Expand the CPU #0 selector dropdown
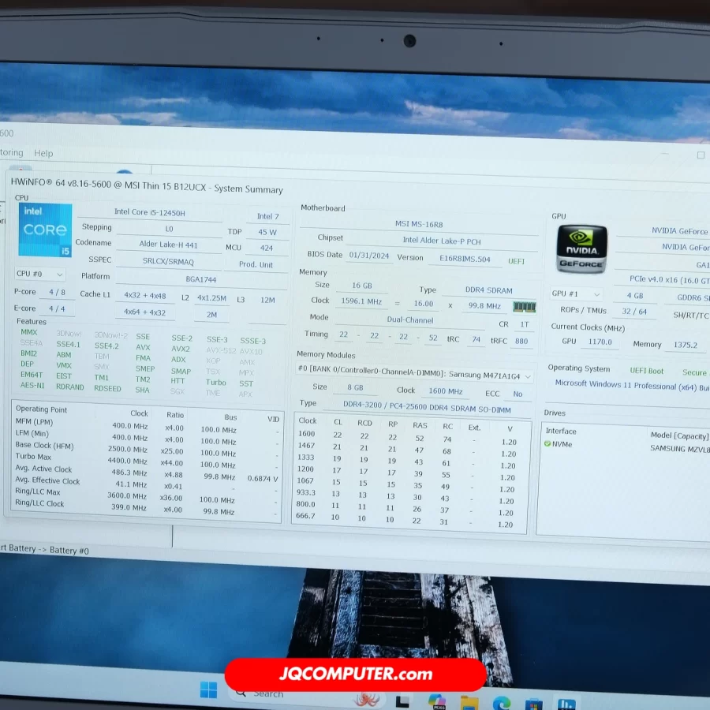 click(39, 274)
